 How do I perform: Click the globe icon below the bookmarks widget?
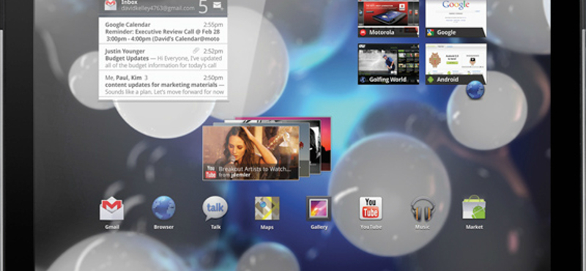tap(475, 90)
